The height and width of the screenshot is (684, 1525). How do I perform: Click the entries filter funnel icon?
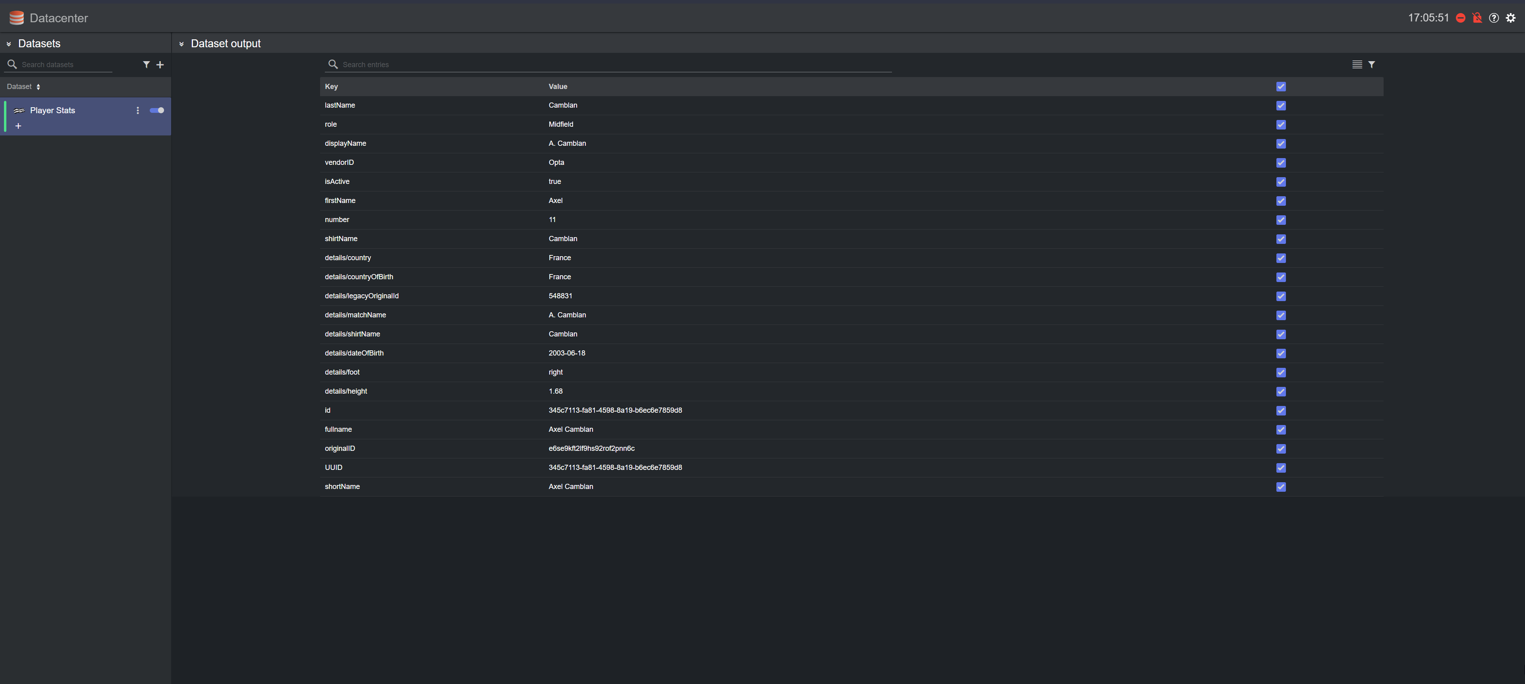(x=1372, y=65)
